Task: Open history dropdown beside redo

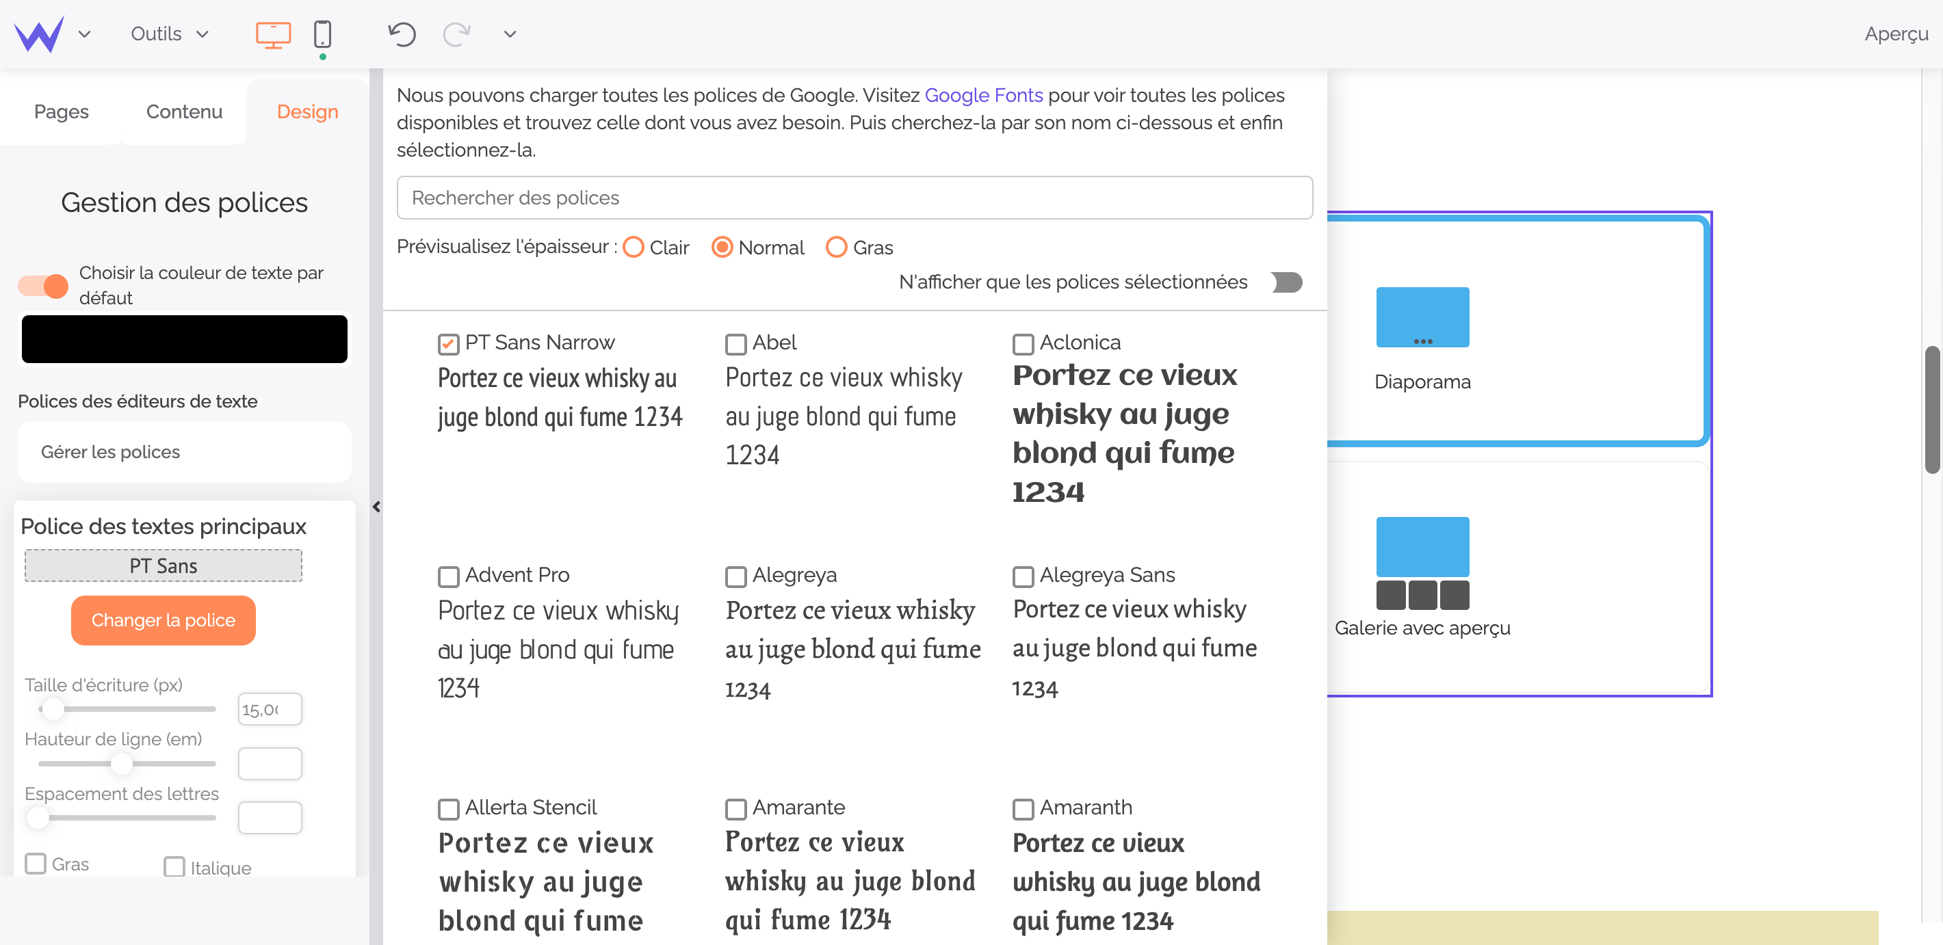Action: pos(510,34)
